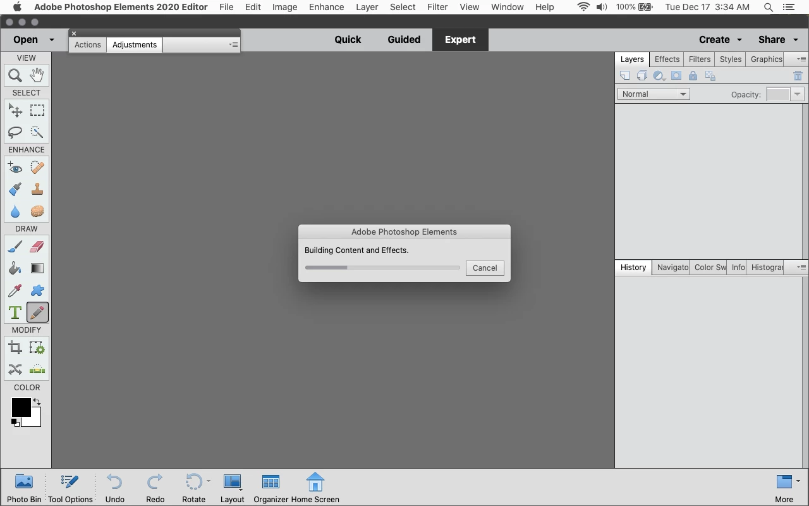This screenshot has height=506, width=809.
Task: Select the Straighten tool
Action: tap(37, 369)
